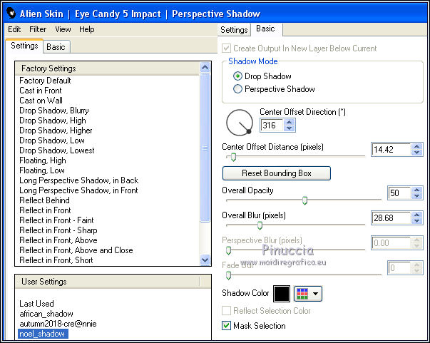
Task: Select Reflect in Front, Above and Close preset
Action: pos(76,250)
